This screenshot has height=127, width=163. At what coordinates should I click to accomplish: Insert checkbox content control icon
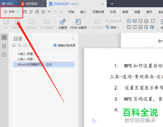pyautogui.click(x=153, y=21)
